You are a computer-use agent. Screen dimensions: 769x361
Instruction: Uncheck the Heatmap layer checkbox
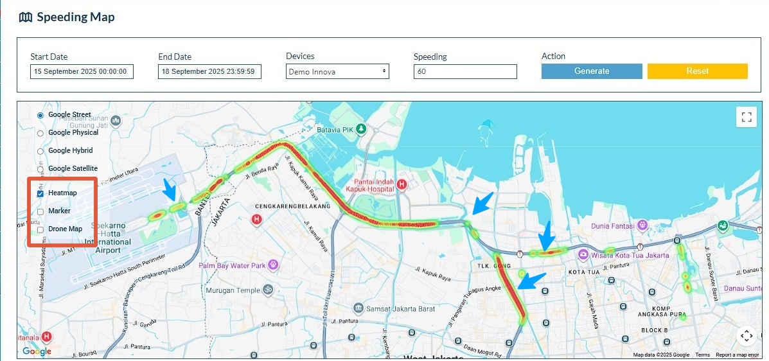pyautogui.click(x=40, y=193)
